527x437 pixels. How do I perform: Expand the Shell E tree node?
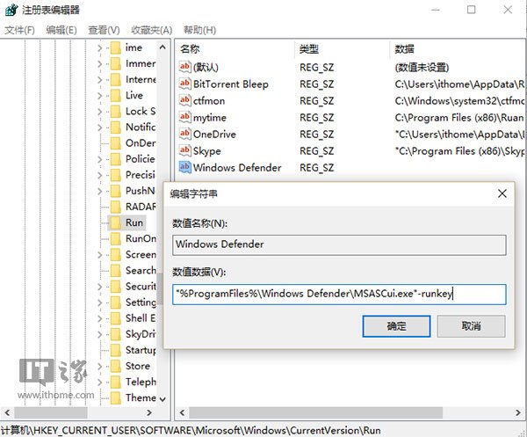coord(99,318)
